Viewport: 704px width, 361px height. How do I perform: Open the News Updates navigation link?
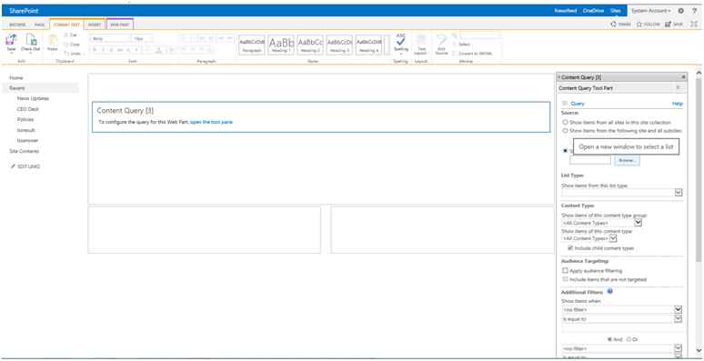pyautogui.click(x=34, y=98)
